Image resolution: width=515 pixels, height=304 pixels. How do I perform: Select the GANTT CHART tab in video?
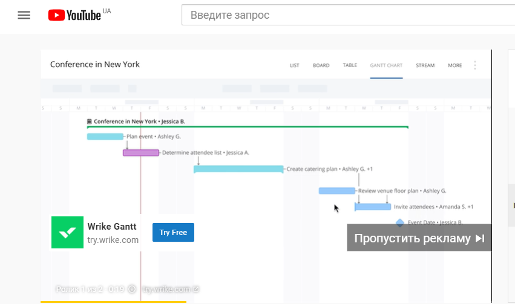[386, 66]
